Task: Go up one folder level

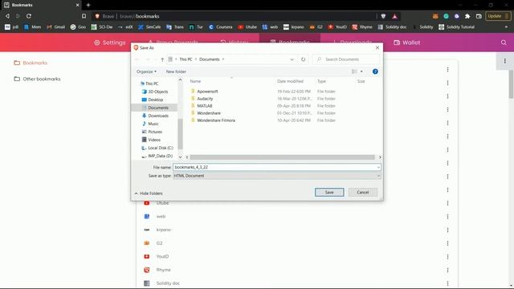Action: 162,59
